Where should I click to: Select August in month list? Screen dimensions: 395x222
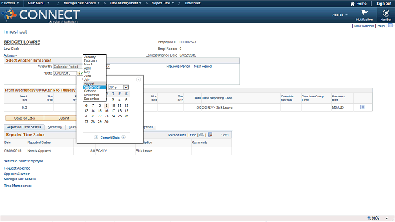94,83
